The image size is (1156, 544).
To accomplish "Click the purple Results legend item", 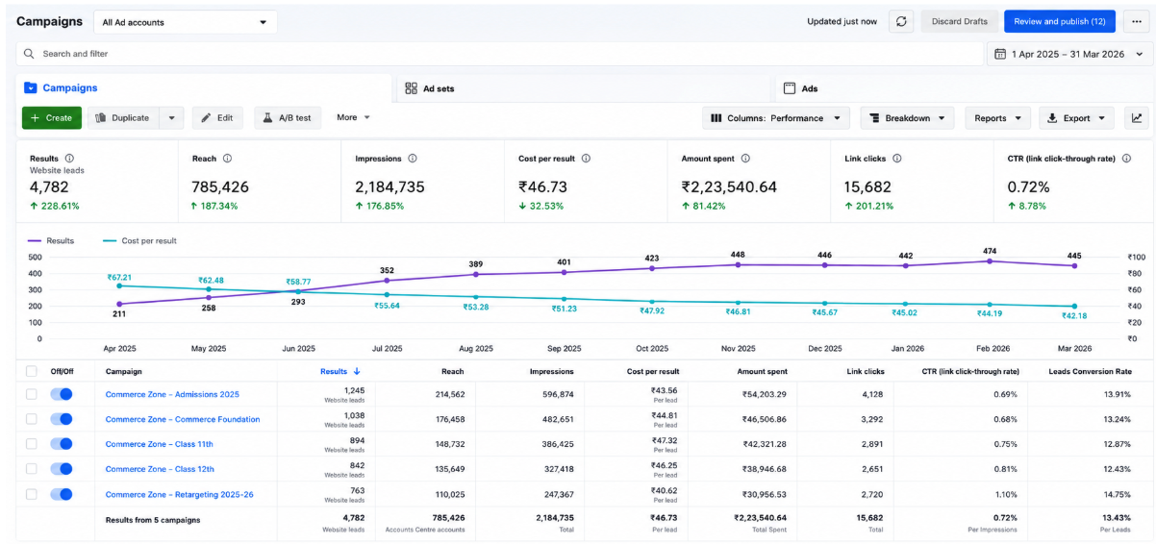I will pos(51,240).
